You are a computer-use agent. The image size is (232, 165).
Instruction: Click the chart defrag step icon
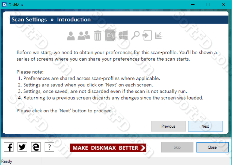159,35
